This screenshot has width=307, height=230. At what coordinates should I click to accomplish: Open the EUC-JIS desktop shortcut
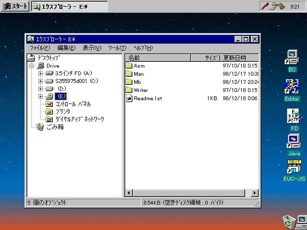click(294, 167)
